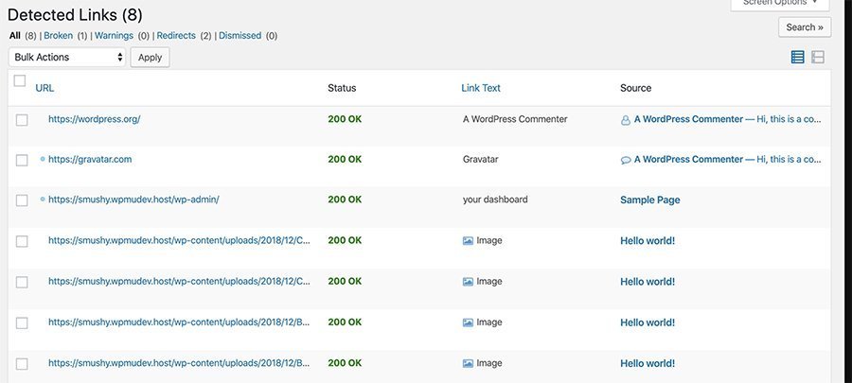The width and height of the screenshot is (852, 383).
Task: Click the comment bubble icon in the Gravatar row
Action: [626, 160]
